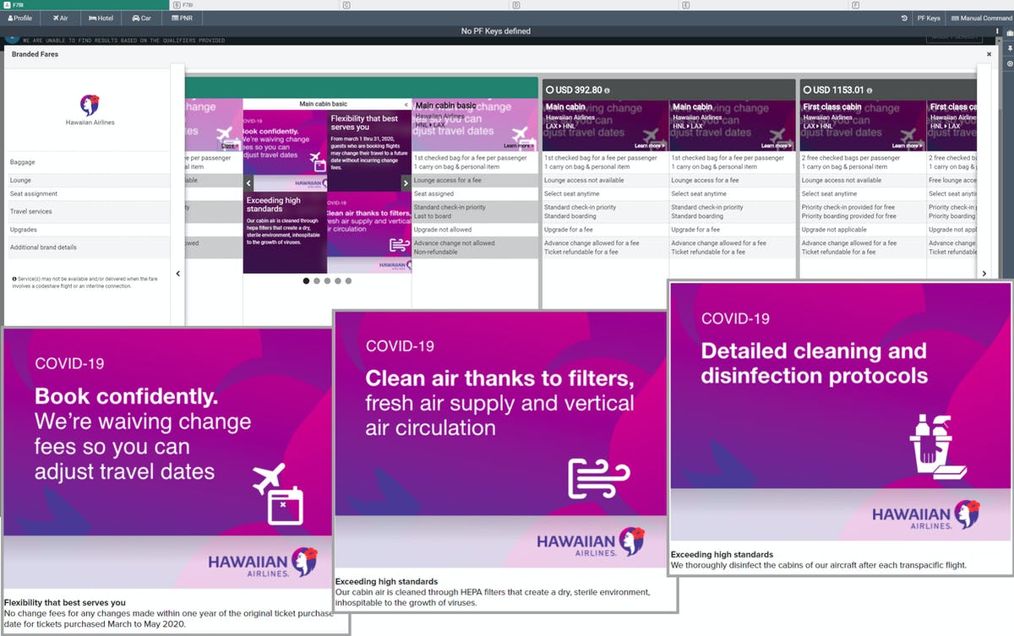Open the small 'Clean air thanks to filters' tile

(x=369, y=232)
